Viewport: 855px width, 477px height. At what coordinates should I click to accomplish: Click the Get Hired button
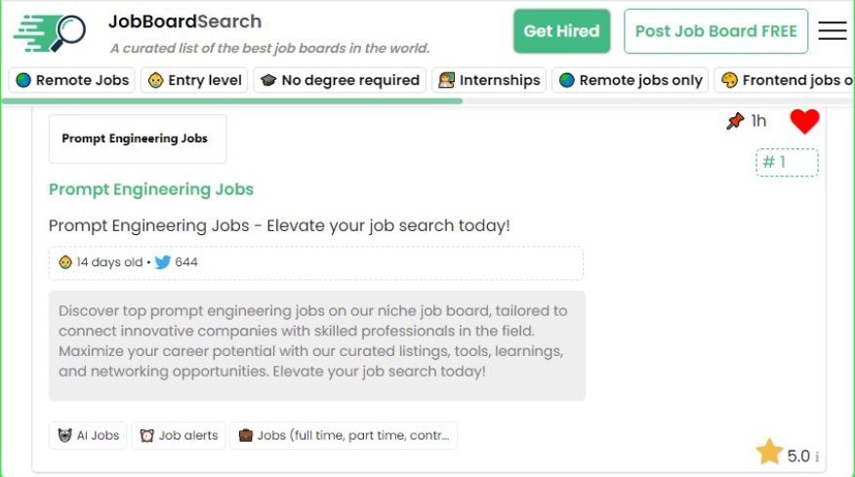(561, 31)
